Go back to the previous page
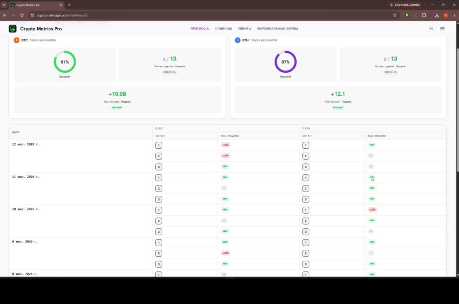 pos(5,15)
